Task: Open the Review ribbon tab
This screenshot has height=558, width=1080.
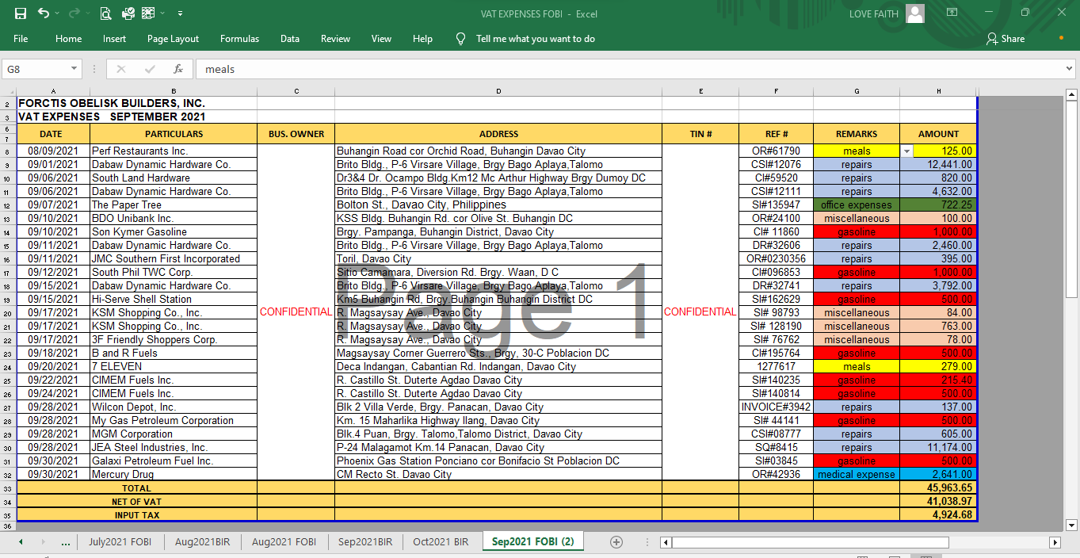Action: point(335,39)
